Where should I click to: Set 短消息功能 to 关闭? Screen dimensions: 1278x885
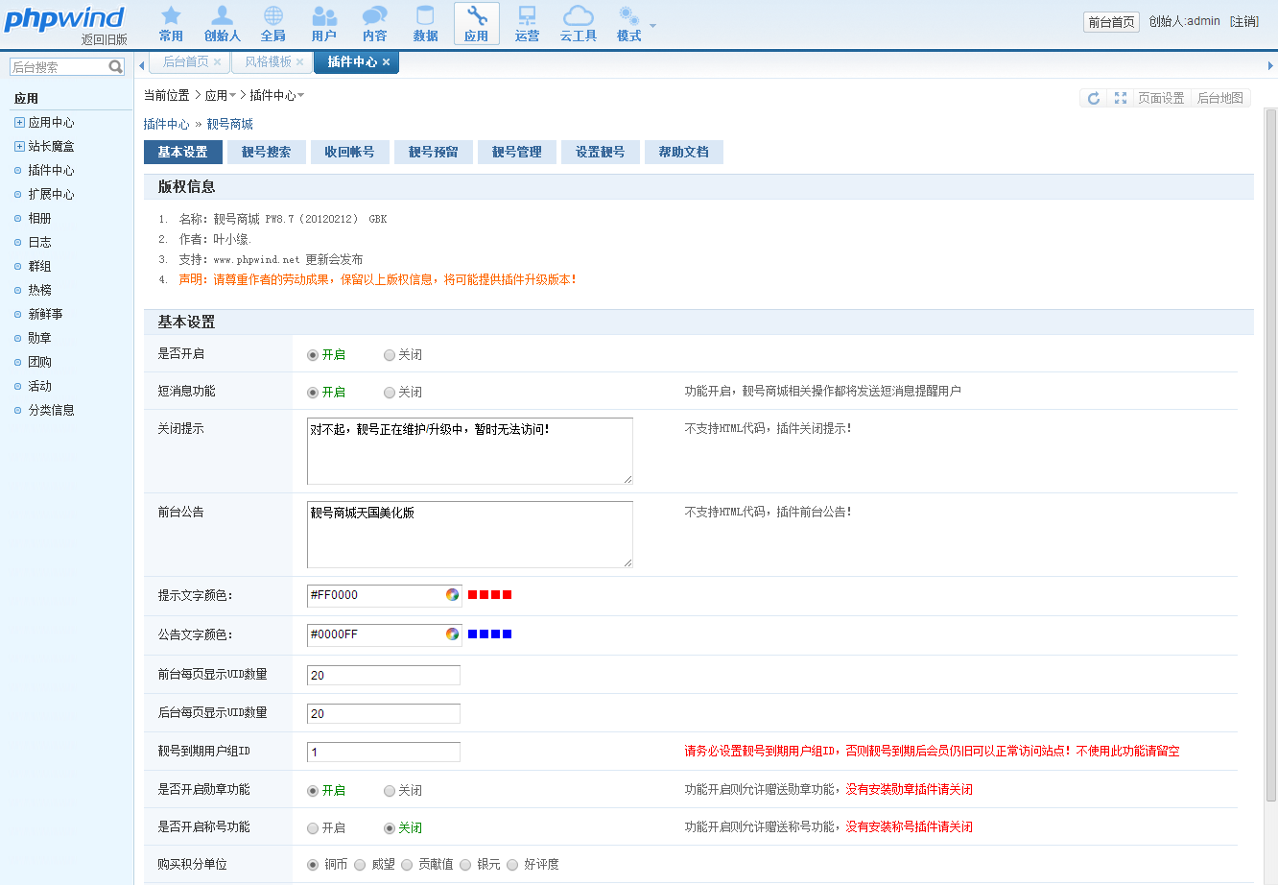(390, 393)
